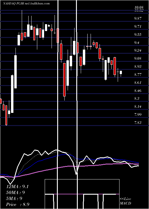Click the 50MA : 9 readout
Image resolution: width=149 pixels, height=209 pixels.
(15, 193)
